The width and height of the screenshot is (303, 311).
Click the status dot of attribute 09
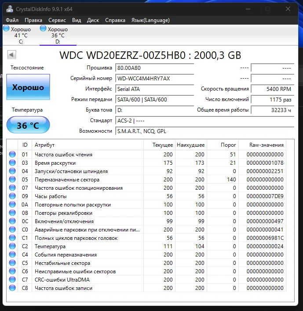tap(12, 196)
